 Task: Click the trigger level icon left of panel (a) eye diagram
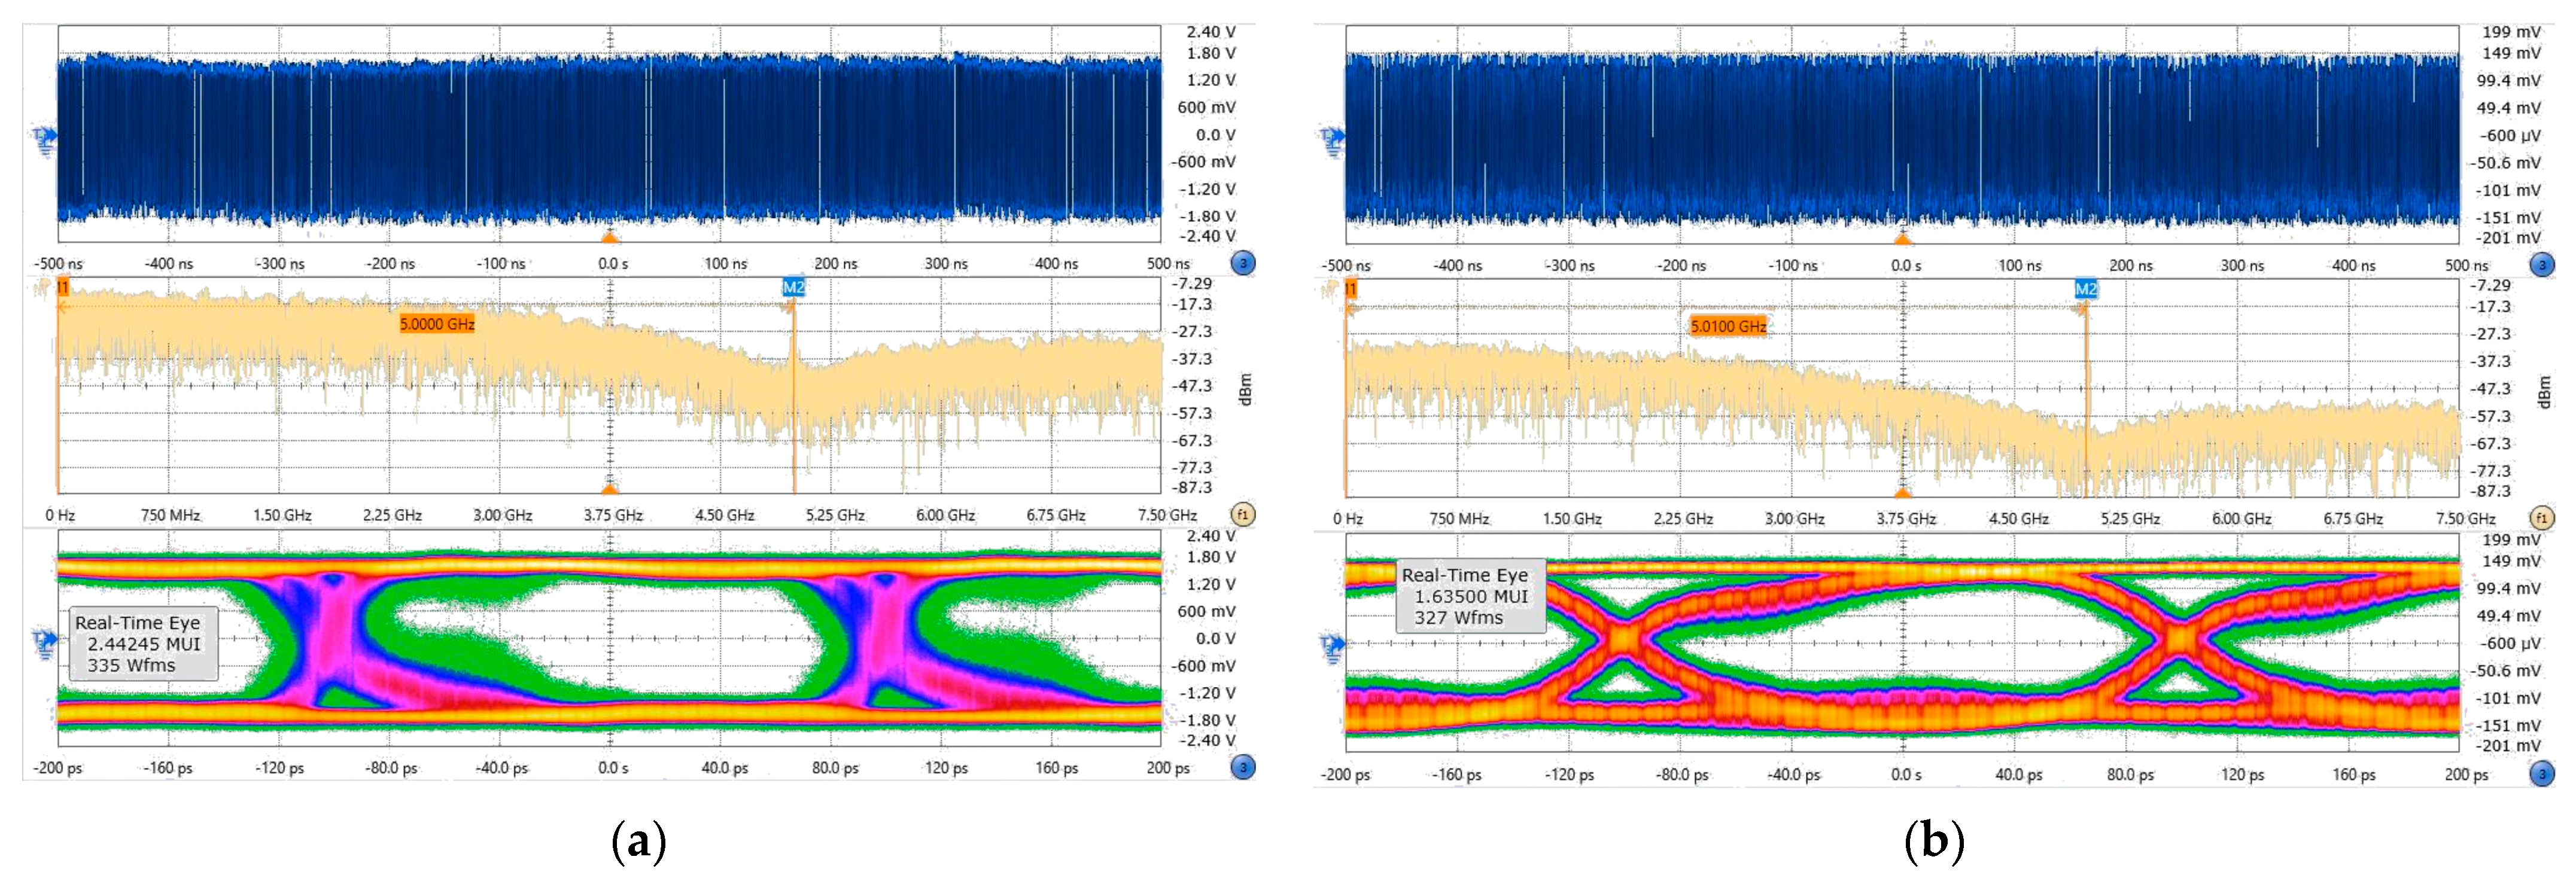coord(45,643)
